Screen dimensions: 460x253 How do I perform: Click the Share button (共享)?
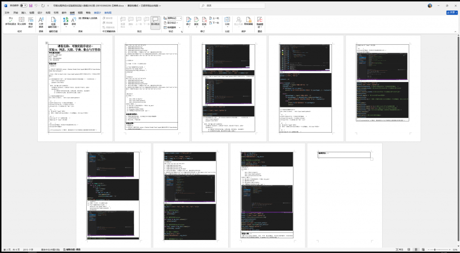[450, 13]
